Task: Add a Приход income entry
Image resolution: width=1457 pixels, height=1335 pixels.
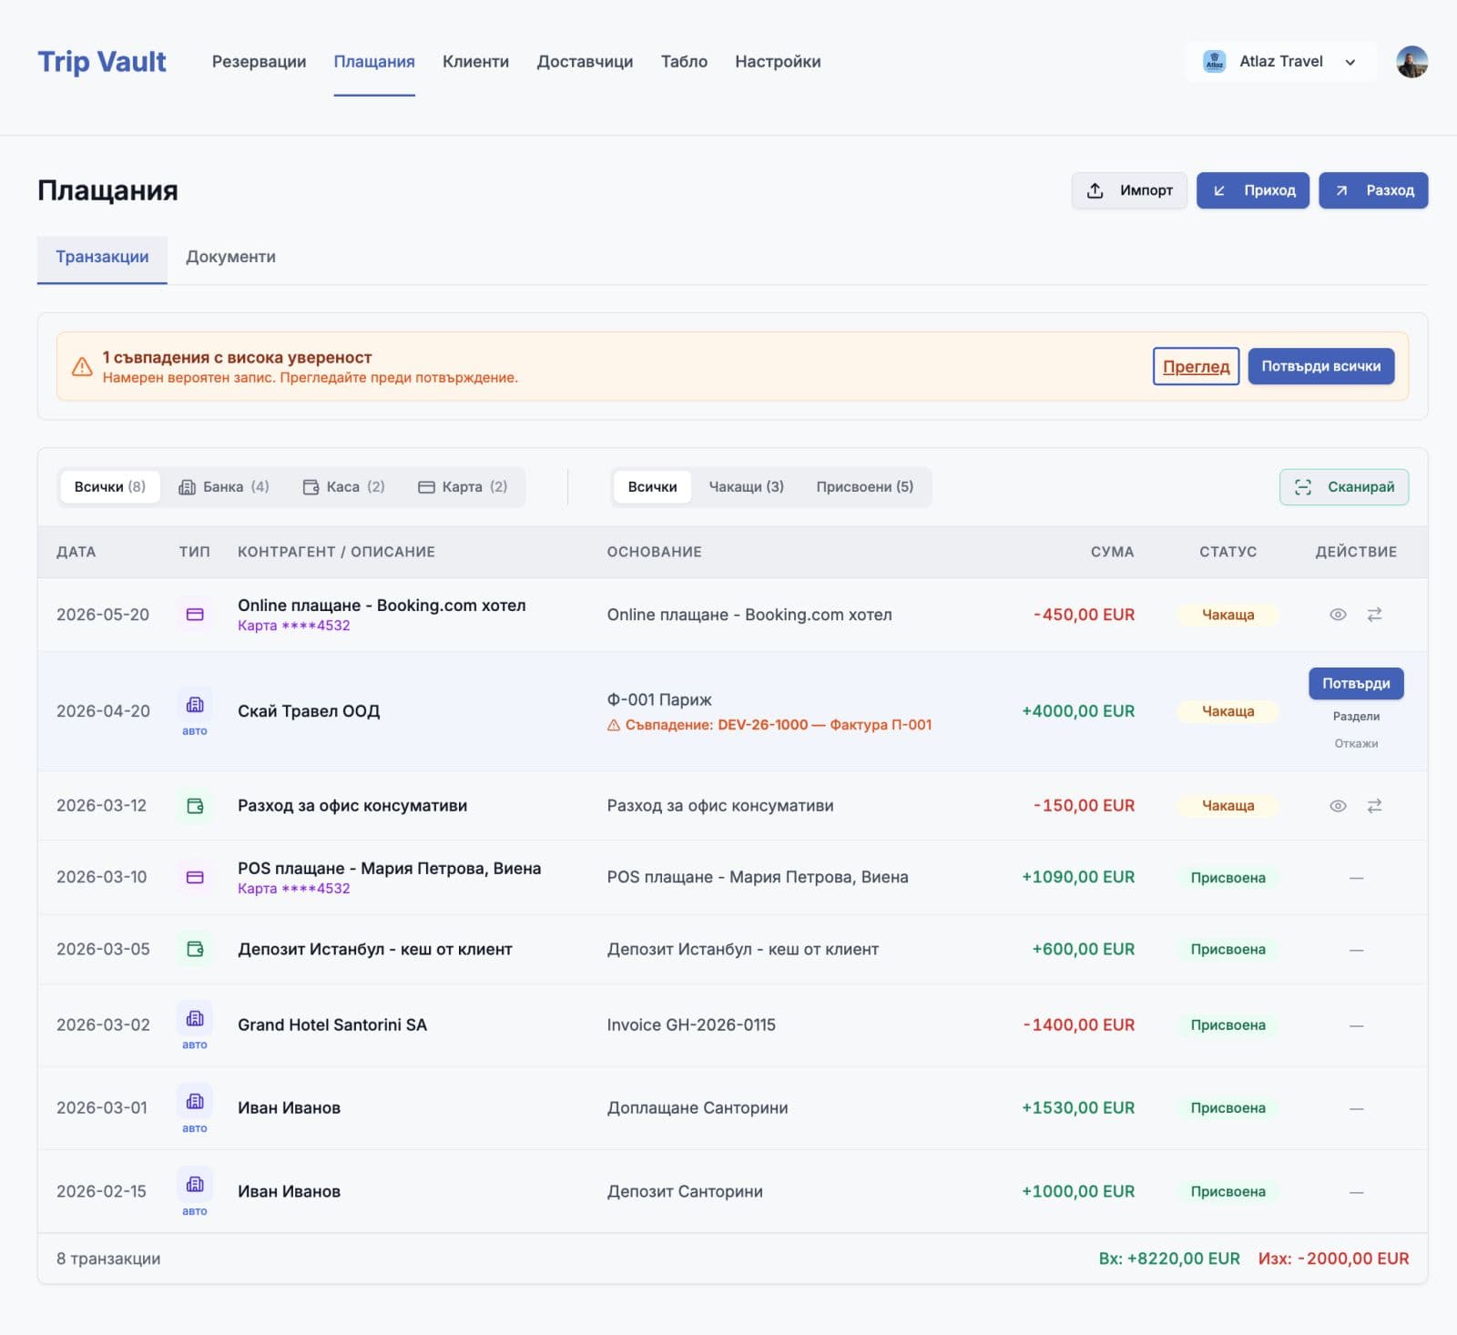Action: [x=1253, y=190]
